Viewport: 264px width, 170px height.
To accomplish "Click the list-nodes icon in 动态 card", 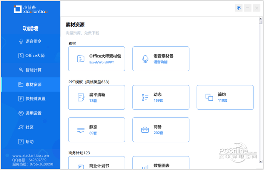I will [x=145, y=98].
